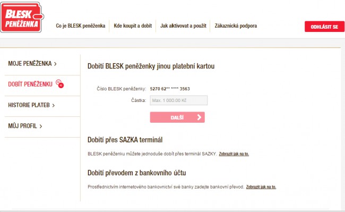The image size is (345, 212).
Task: Focus the Částka amount input field
Action: coord(179,100)
